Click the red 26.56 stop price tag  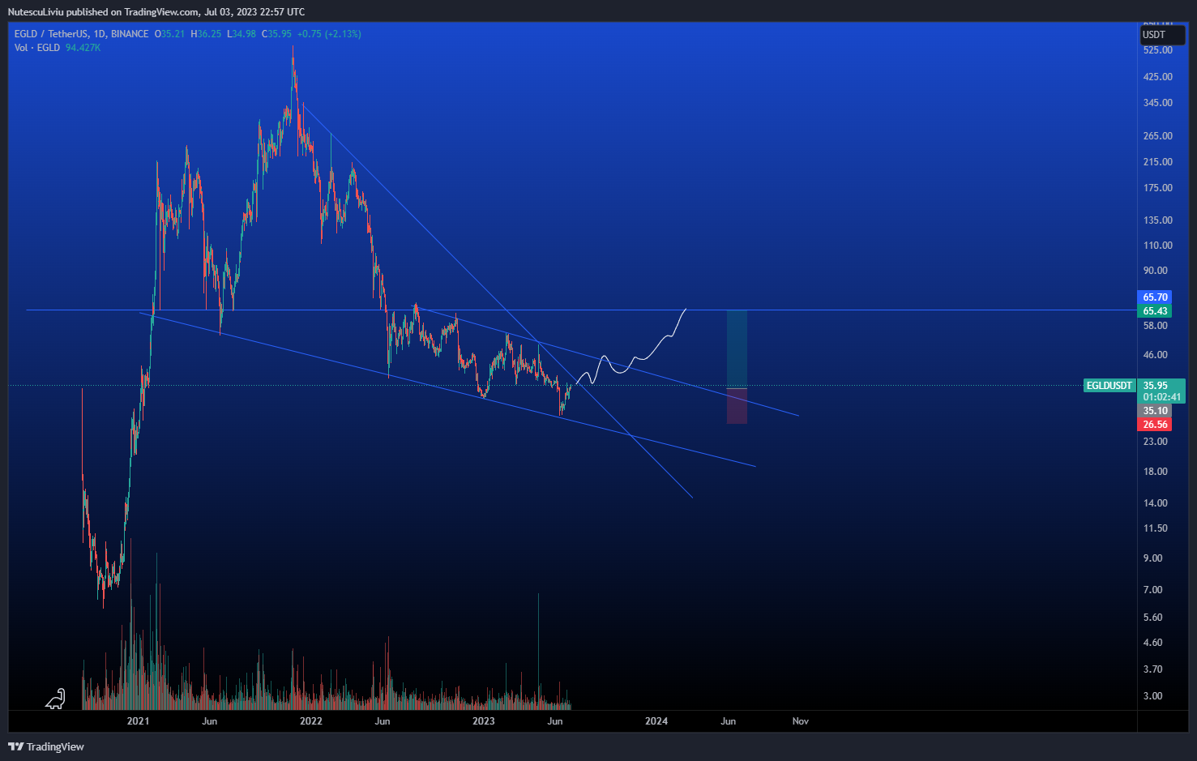(x=1155, y=425)
